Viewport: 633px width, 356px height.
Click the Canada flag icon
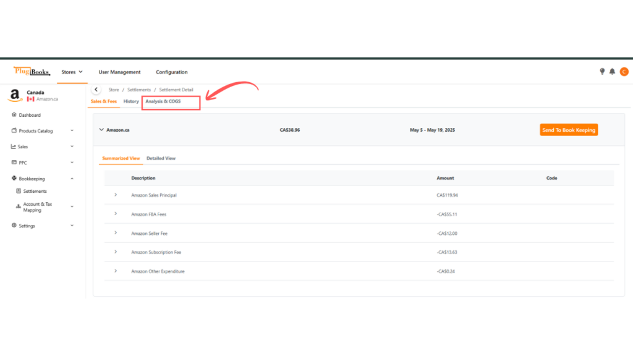[x=31, y=99]
